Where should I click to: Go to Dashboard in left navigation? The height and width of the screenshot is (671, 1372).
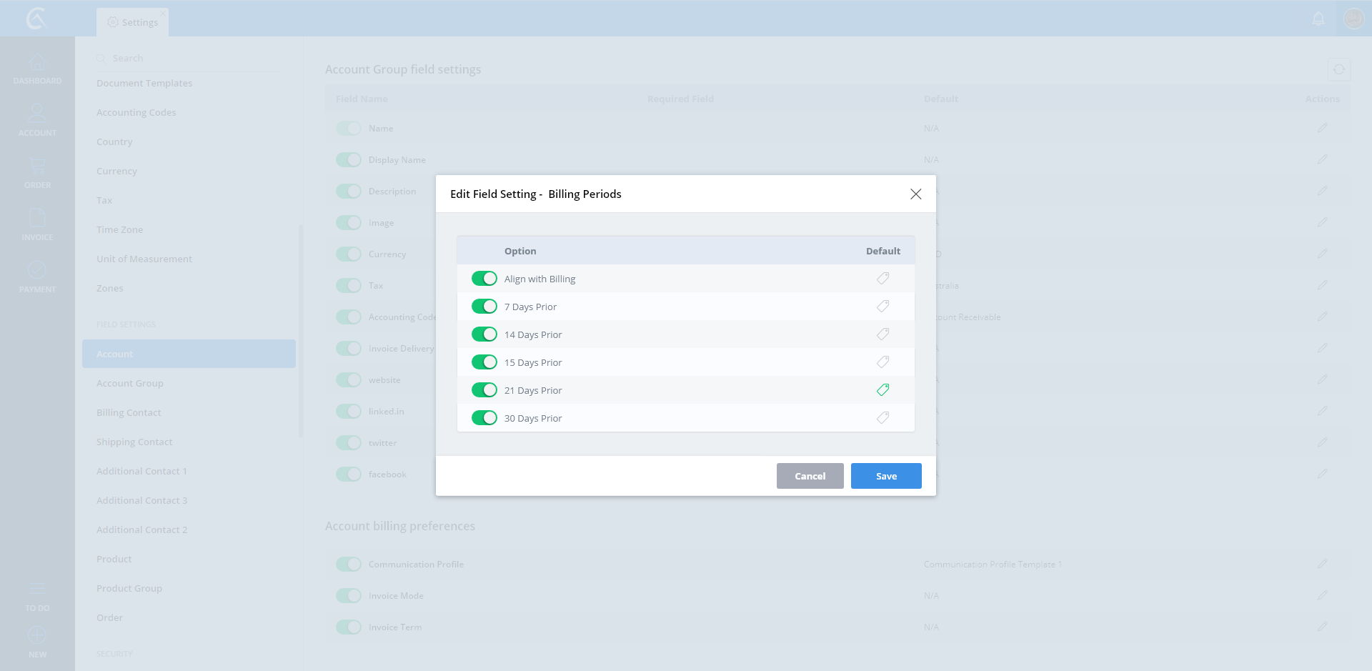[37, 69]
